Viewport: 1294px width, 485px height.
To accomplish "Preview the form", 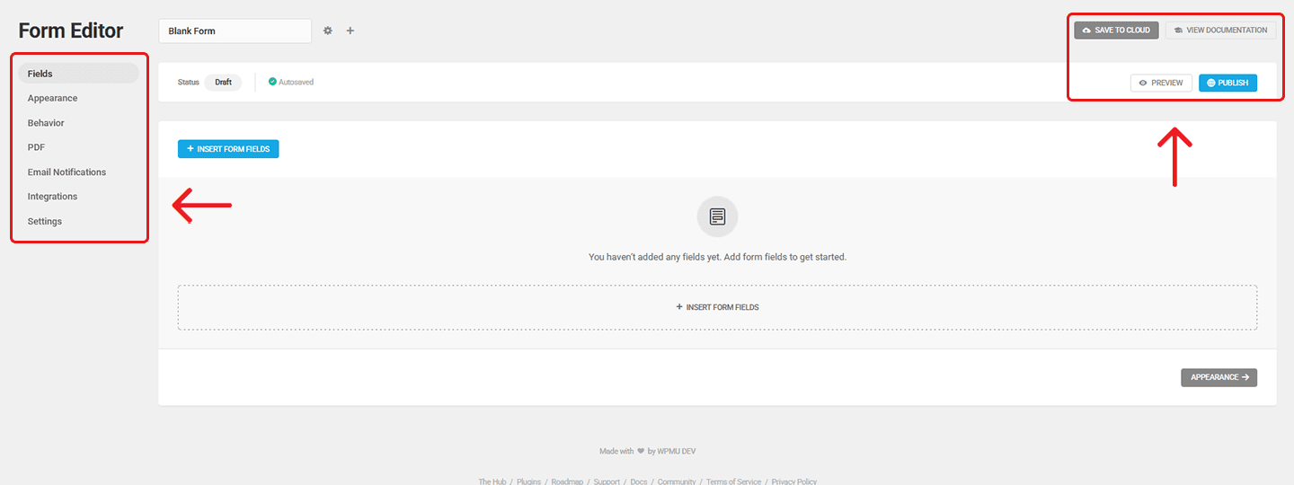I will [x=1161, y=83].
